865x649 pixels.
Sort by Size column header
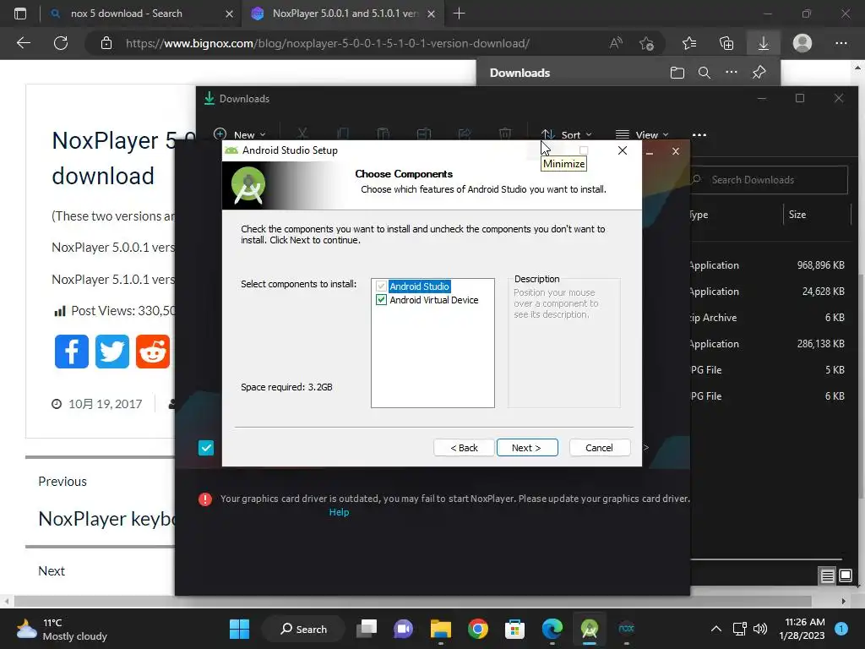(797, 215)
